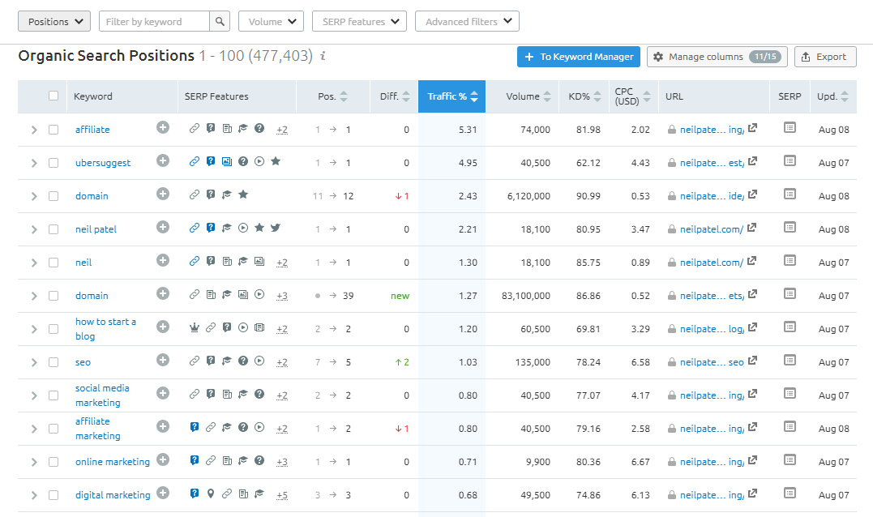Viewport: 873px width, 517px height.
Task: Check the 'digital marketing' row checkbox
Action: (53, 495)
